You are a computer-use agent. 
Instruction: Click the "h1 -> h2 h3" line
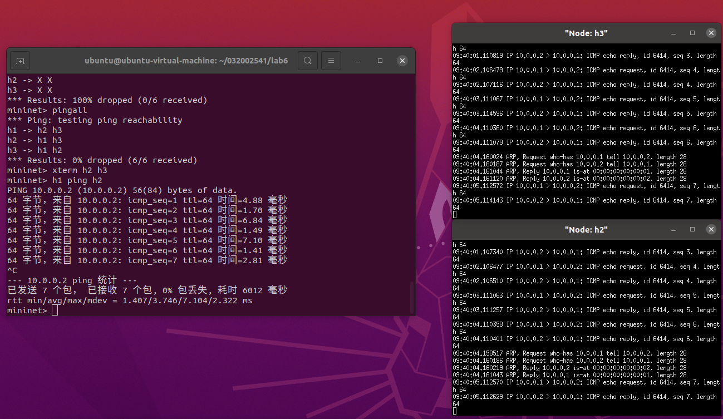(35, 130)
